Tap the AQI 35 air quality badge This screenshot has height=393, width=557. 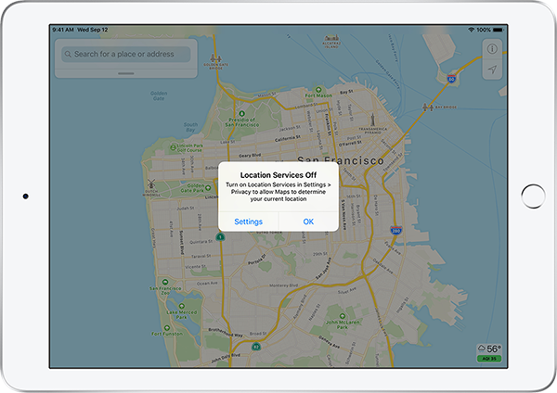(487, 358)
